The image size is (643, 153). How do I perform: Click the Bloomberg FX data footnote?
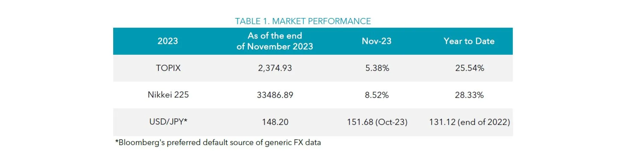(x=218, y=142)
